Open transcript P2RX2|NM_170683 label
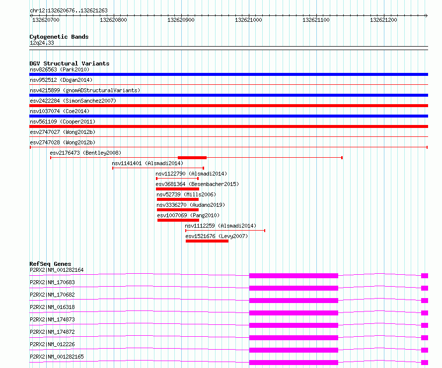This screenshot has width=442, height=368. point(52,282)
